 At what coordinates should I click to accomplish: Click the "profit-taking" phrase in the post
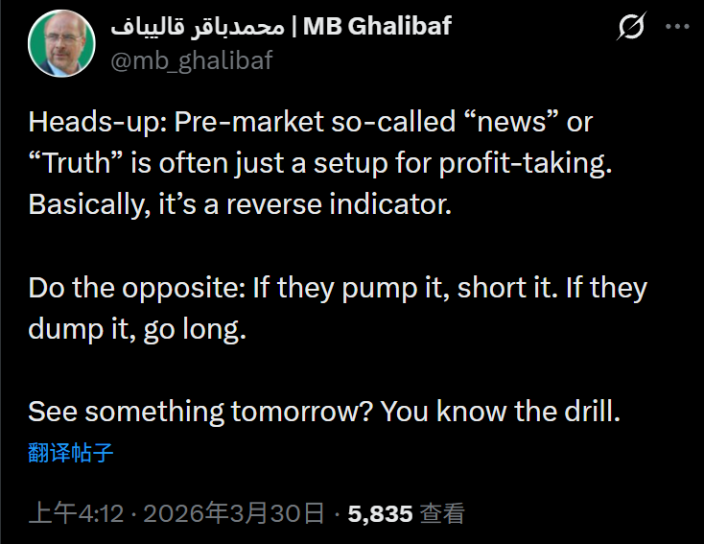524,163
